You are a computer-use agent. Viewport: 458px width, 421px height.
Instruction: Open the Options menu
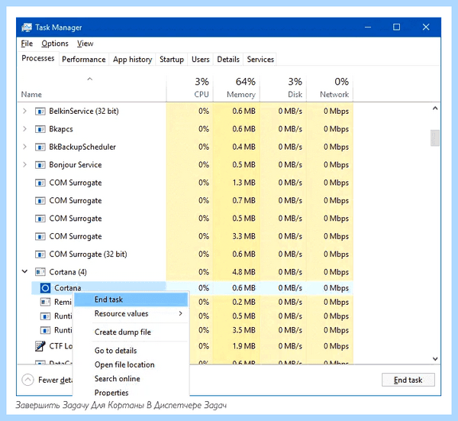55,44
